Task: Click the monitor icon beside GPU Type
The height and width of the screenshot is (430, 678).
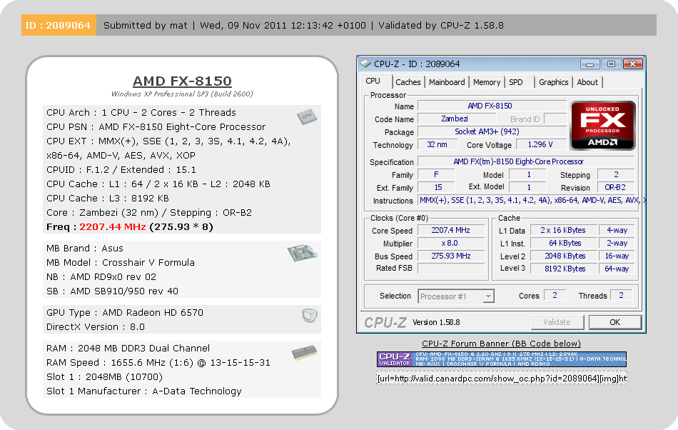Action: [x=310, y=316]
